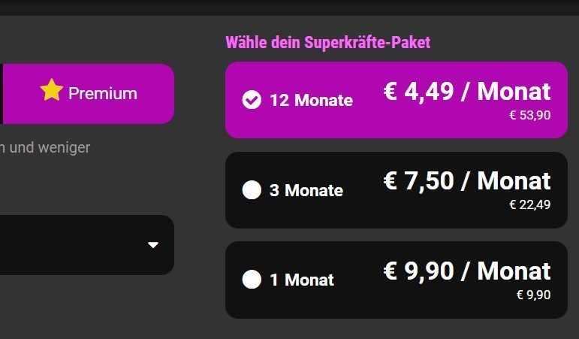The image size is (579, 339).
Task: Click the yellow star icon
Action: 51,91
